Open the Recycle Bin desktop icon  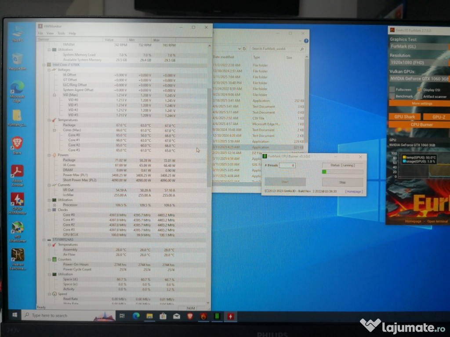point(17,61)
